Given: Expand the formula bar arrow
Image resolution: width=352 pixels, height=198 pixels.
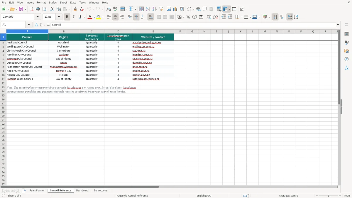Looking at the screenshot, I should click(x=338, y=25).
